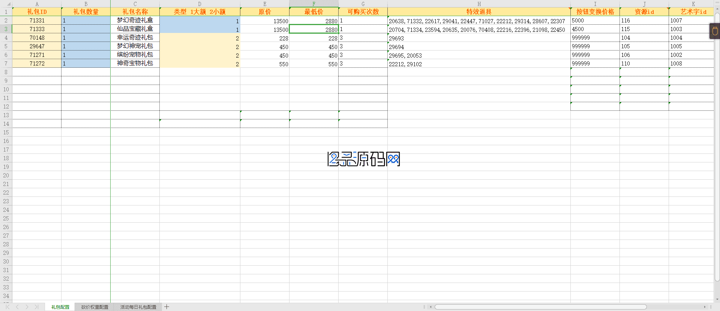Select row 20 header

click(x=6, y=175)
